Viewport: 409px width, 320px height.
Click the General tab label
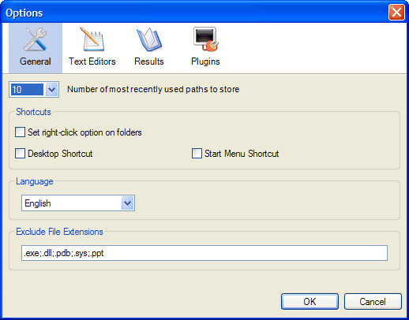[36, 61]
